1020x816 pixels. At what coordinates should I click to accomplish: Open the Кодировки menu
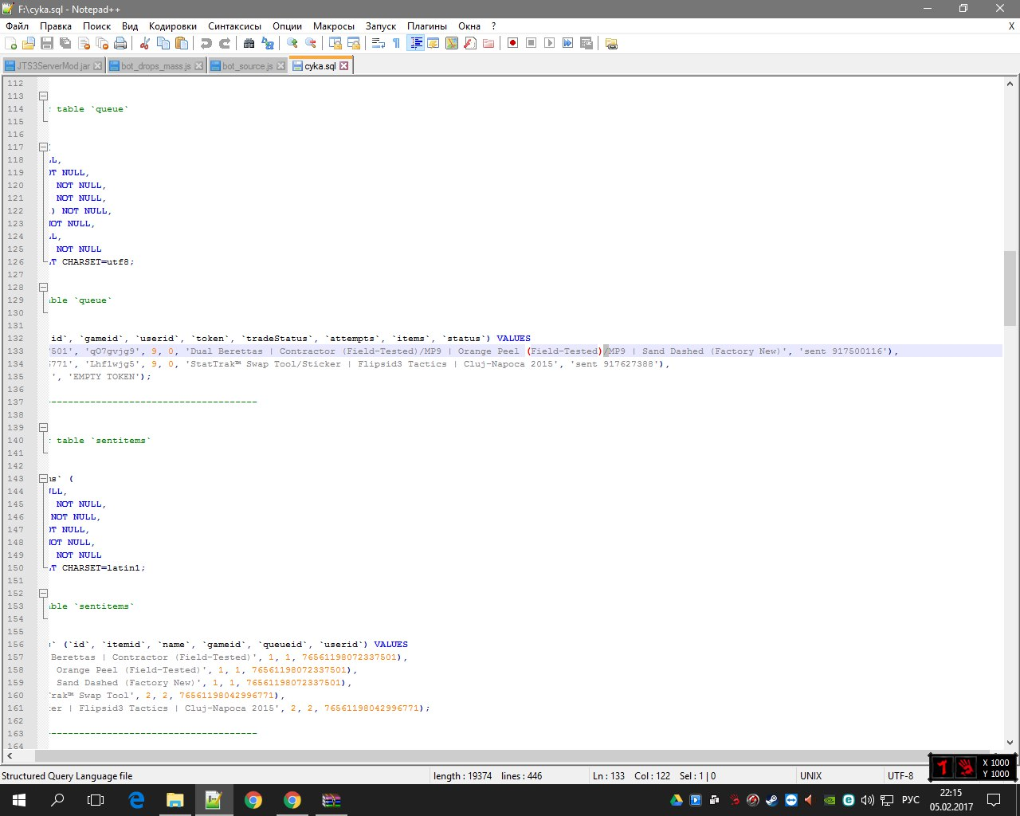coord(173,26)
